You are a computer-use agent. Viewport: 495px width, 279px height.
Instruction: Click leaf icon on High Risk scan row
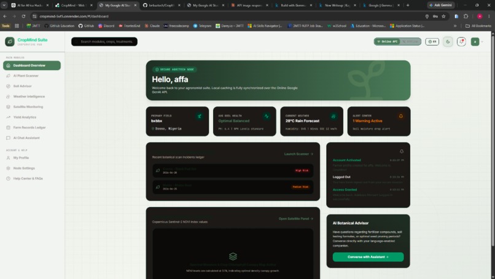[x=158, y=171]
